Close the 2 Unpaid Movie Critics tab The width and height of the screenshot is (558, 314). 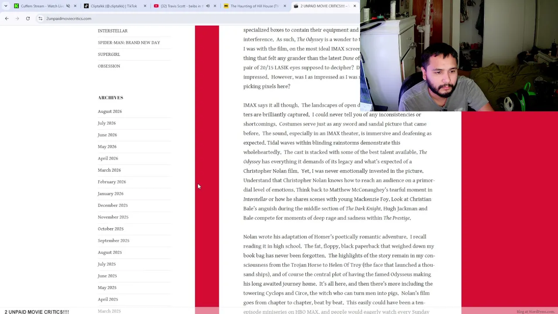pos(354,6)
